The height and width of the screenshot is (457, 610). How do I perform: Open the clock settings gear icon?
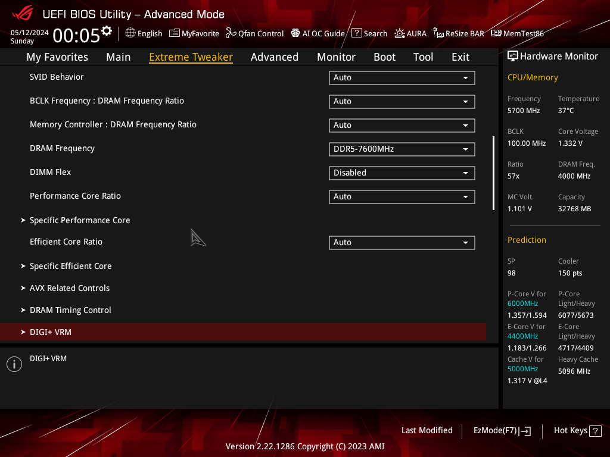(107, 31)
